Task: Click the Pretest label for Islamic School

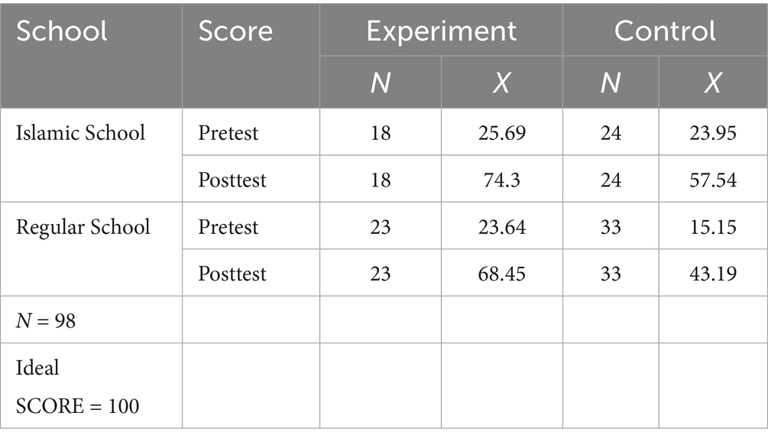Action: 228,133
